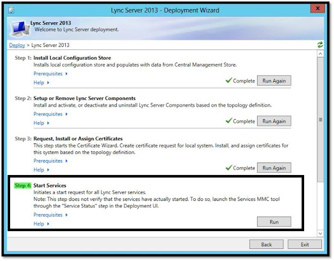Click the 'Start Services' heading
Viewport: 334px width, 261px height.
coord(50,186)
